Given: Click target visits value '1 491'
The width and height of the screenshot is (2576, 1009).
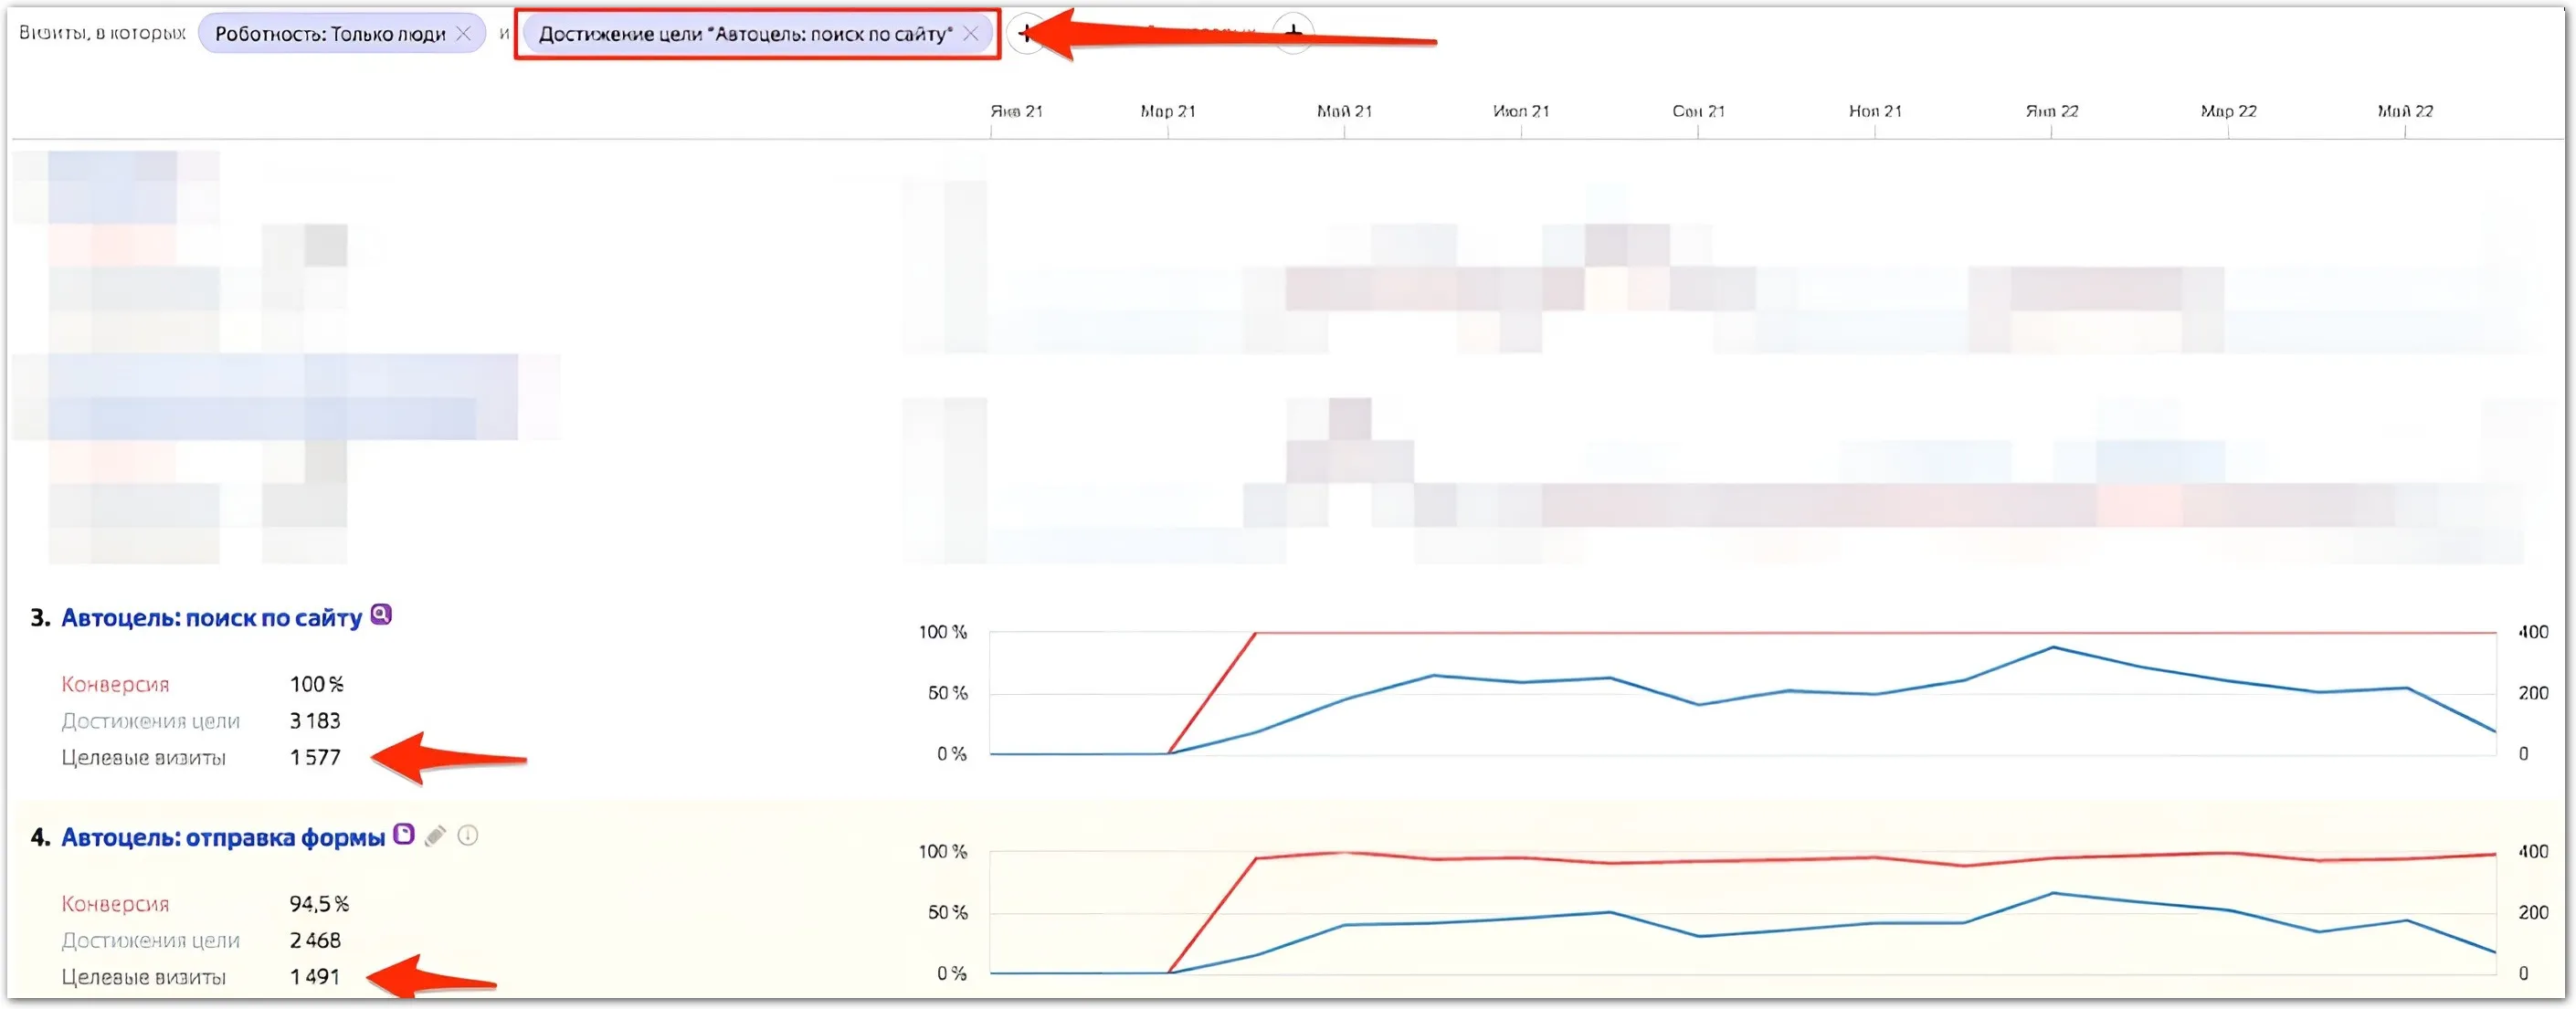Looking at the screenshot, I should point(315,977).
